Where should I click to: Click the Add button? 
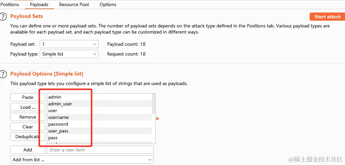pyautogui.click(x=28, y=150)
